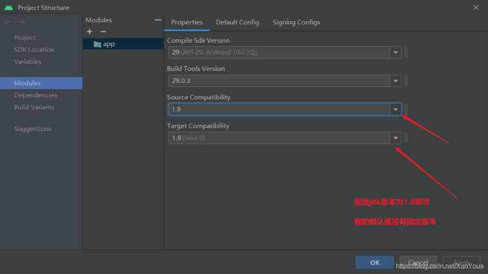
Task: Click the variable binding handle beside Compile Sdk Version
Action: click(x=406, y=52)
